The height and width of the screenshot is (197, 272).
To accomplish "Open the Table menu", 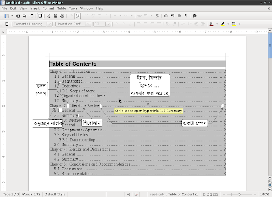I will (x=62, y=8).
